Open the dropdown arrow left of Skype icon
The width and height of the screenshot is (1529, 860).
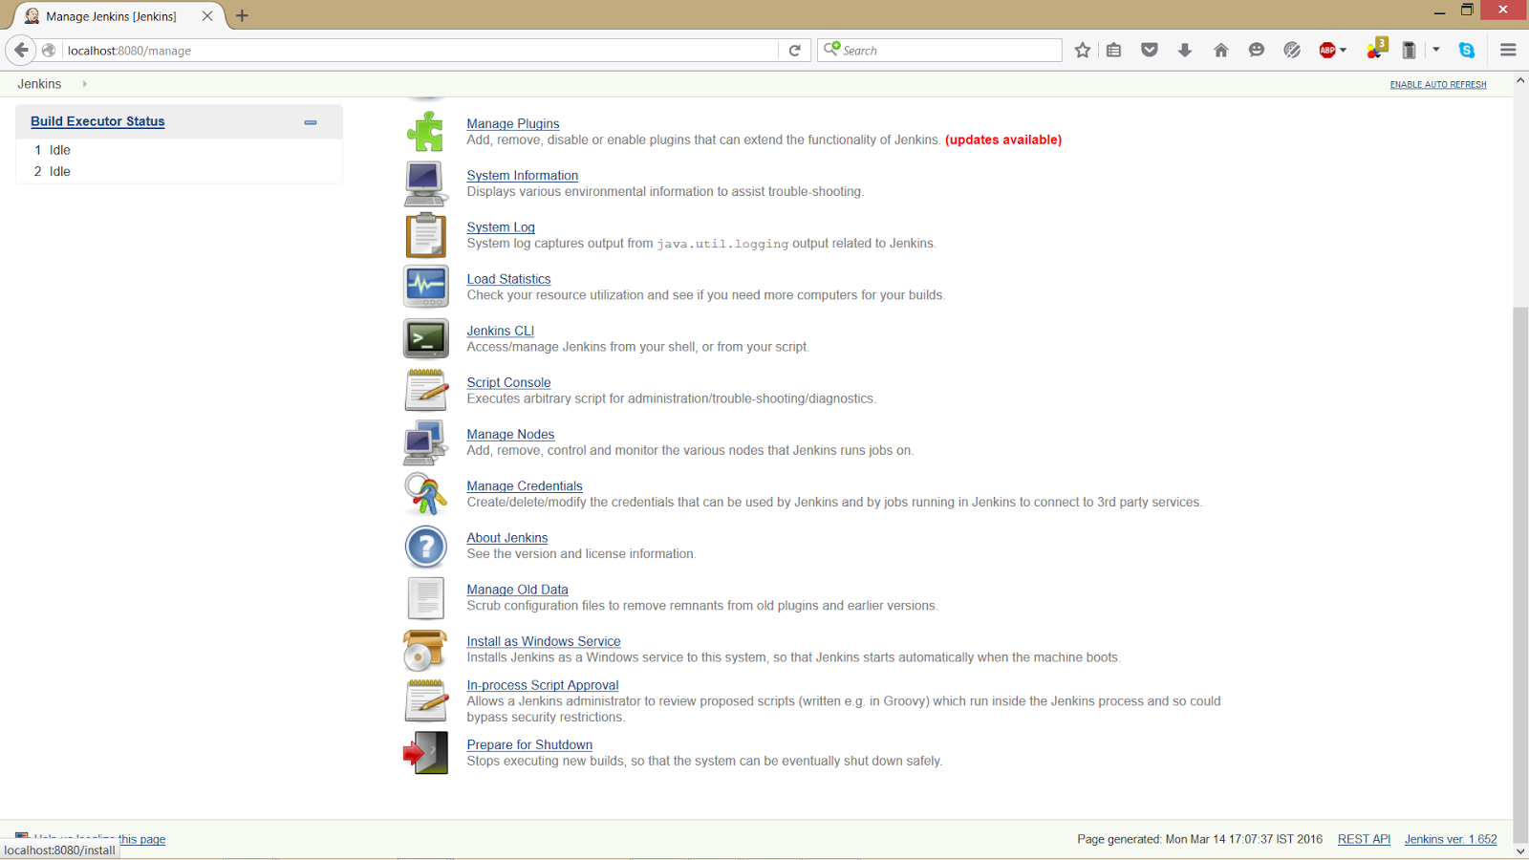coord(1436,50)
